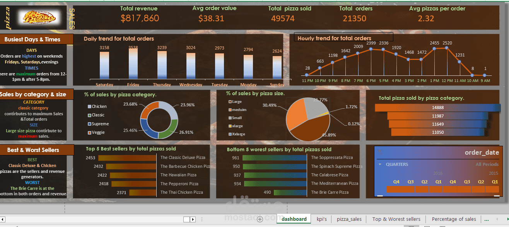Viewport: 509px width, 227px height.
Task: Switch to the pizza_sales sheet
Action: tap(349, 219)
